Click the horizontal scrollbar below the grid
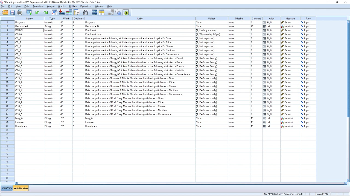Viewport: 350px width, 196px height. coord(180,183)
